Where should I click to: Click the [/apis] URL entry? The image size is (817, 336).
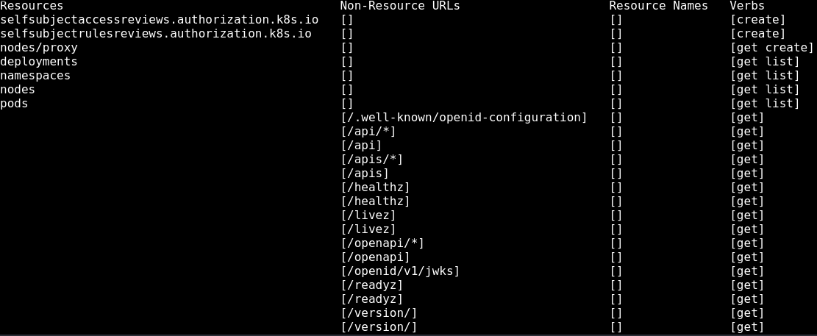pyautogui.click(x=365, y=174)
